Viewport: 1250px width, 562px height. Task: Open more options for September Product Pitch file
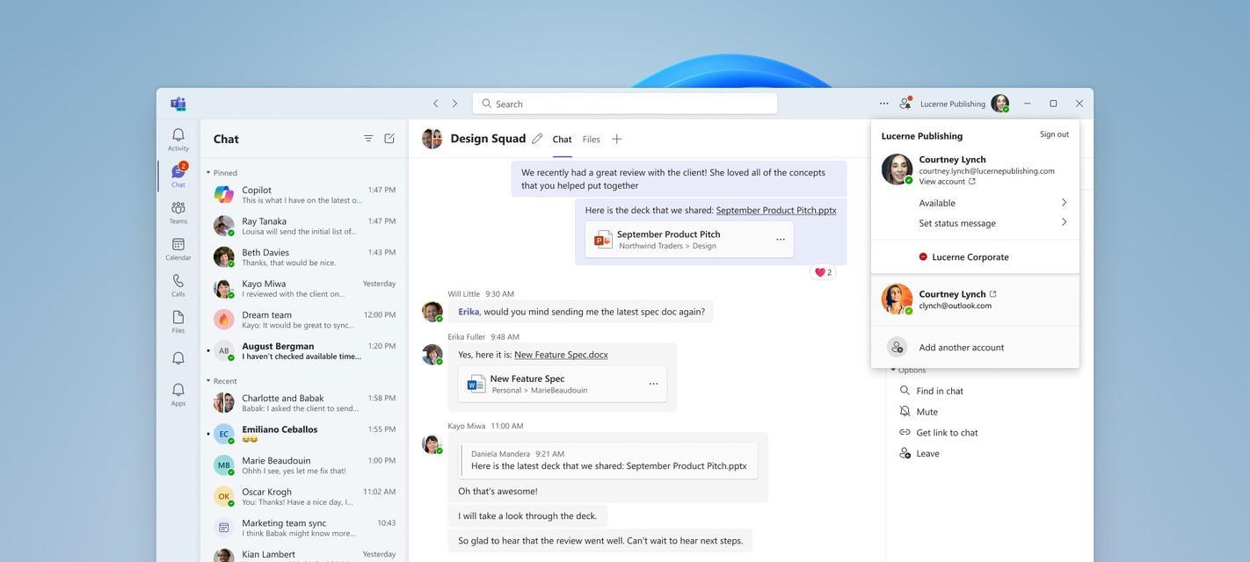tap(781, 240)
